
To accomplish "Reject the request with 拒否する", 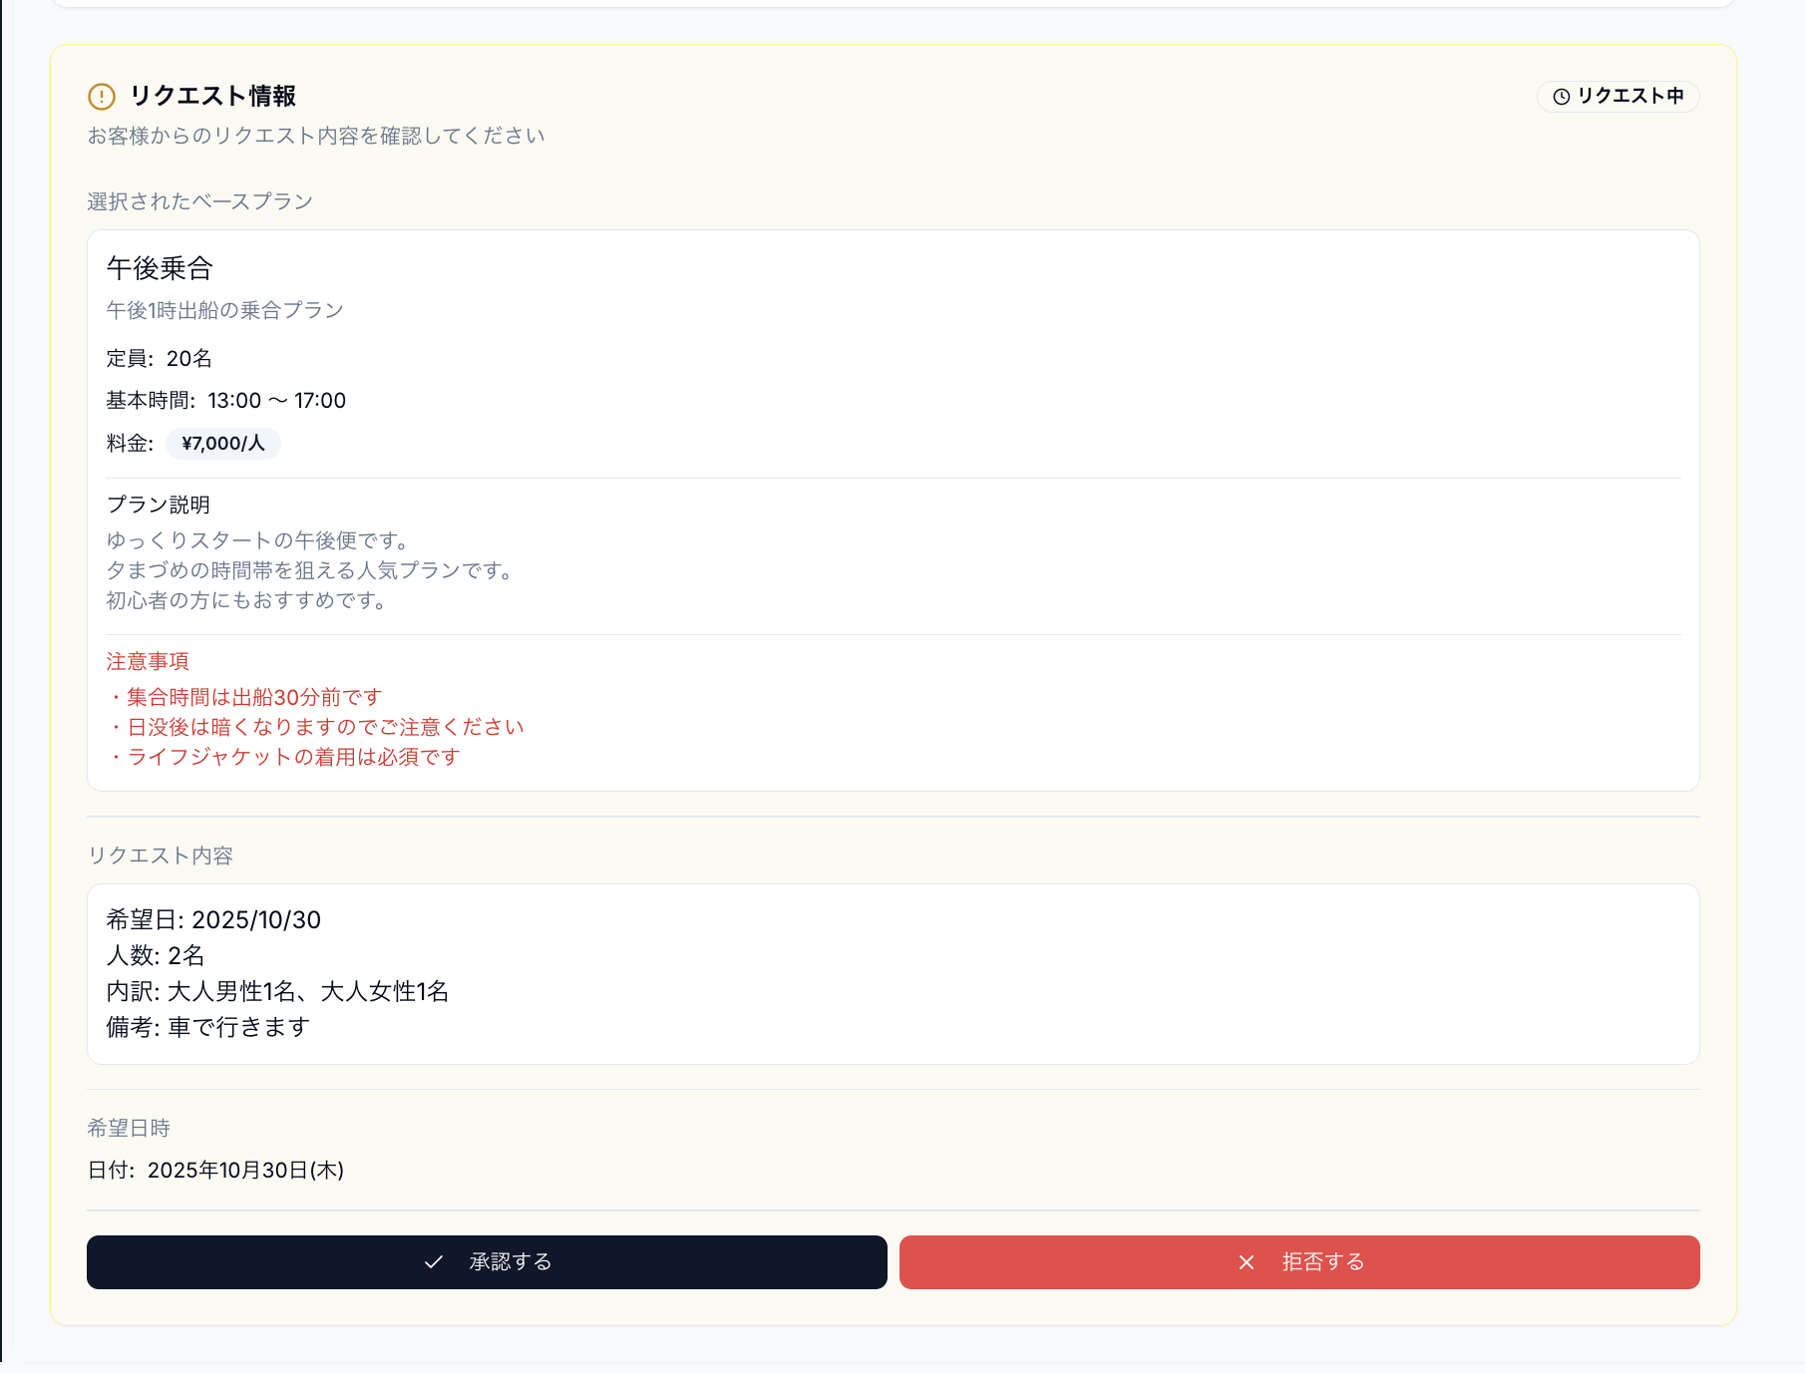I will pos(1299,1262).
